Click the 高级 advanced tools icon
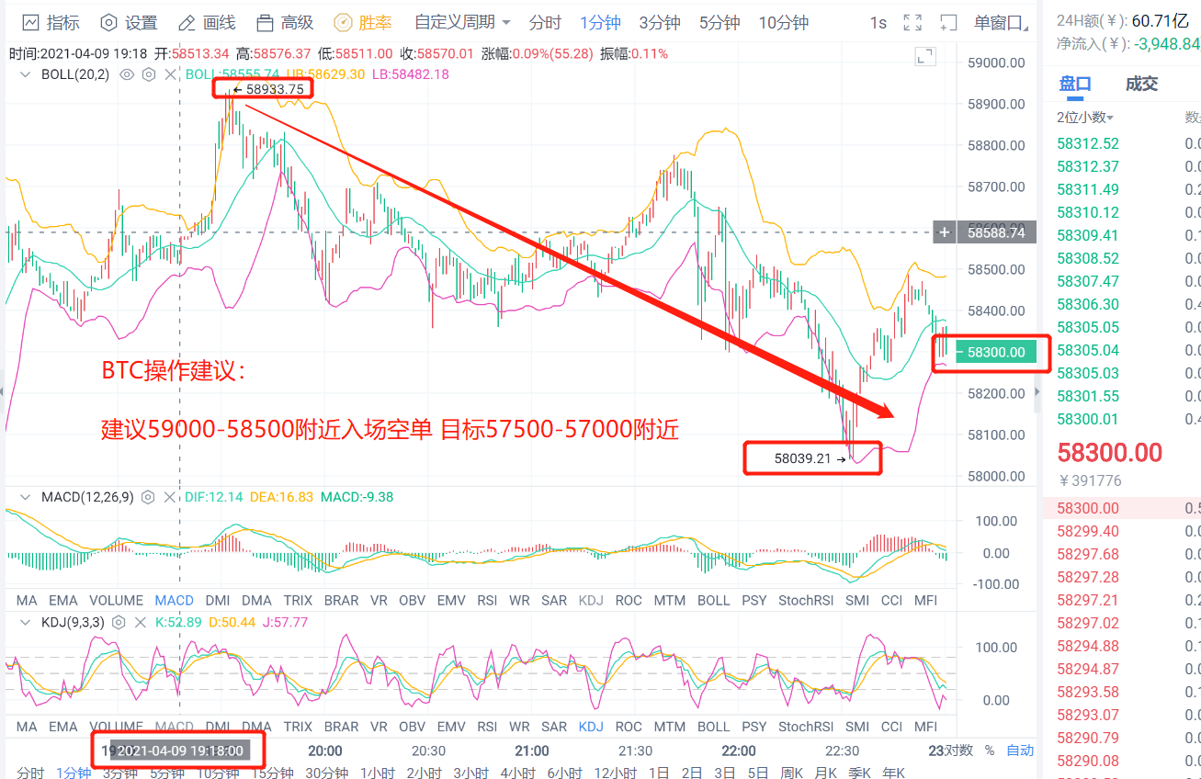 pyautogui.click(x=266, y=22)
